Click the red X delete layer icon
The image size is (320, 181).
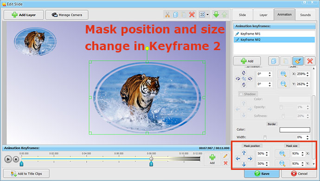192,15
